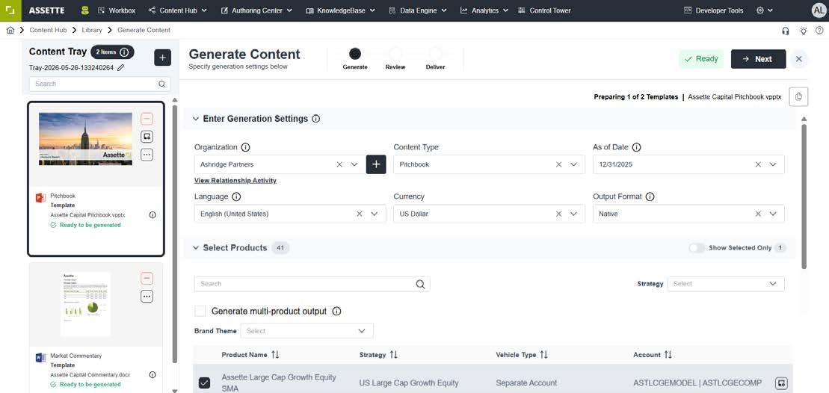
Task: Sort by Vehicle Type column arrows
Action: point(543,355)
